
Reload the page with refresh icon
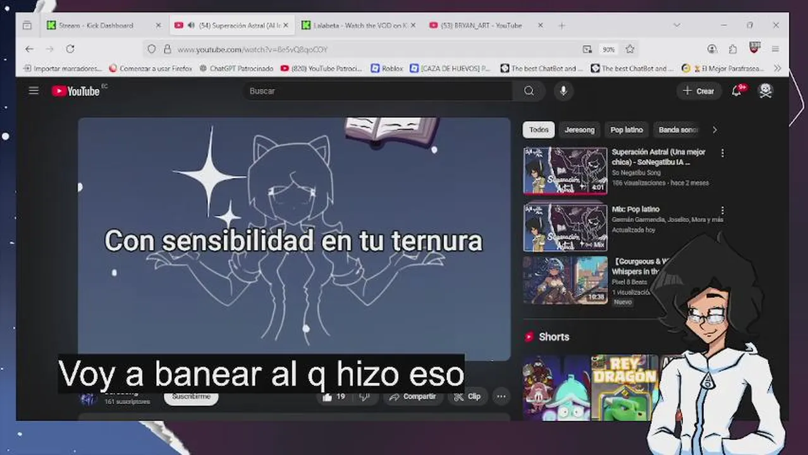pyautogui.click(x=70, y=49)
